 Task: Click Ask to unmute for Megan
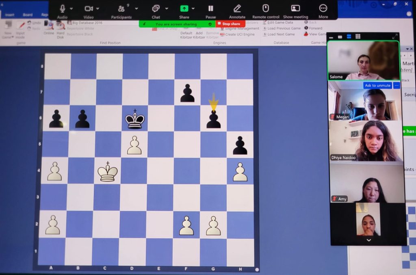tap(377, 85)
